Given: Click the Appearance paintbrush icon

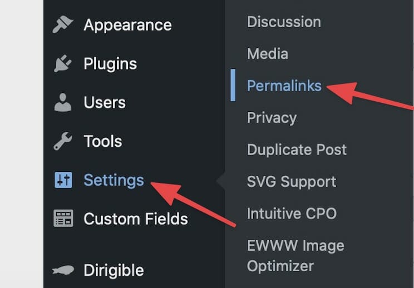Looking at the screenshot, I should tap(63, 24).
